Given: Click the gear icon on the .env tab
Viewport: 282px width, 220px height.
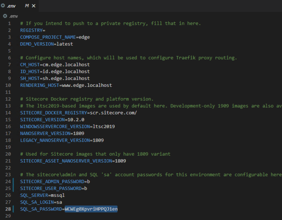Looking at the screenshot, I should tap(3, 6).
